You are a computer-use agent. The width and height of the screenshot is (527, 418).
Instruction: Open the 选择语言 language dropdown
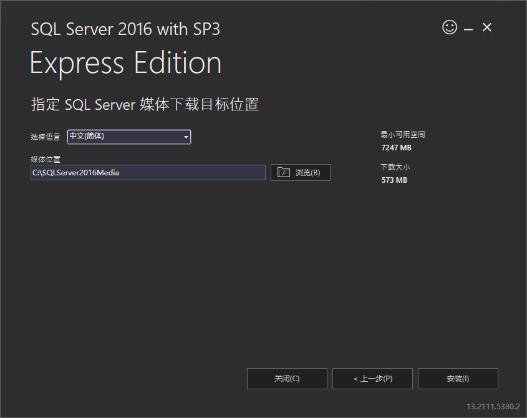click(129, 137)
